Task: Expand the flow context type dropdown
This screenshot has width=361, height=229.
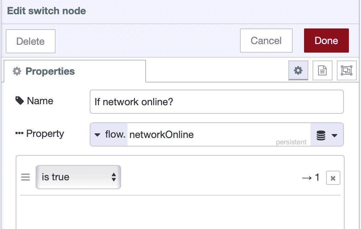Action: [x=108, y=134]
